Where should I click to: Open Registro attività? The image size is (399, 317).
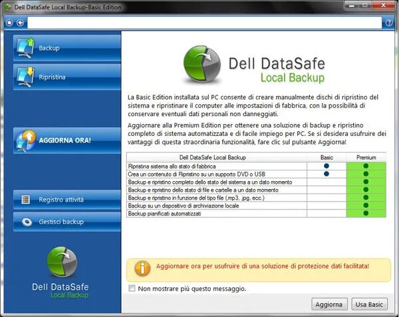coord(67,200)
